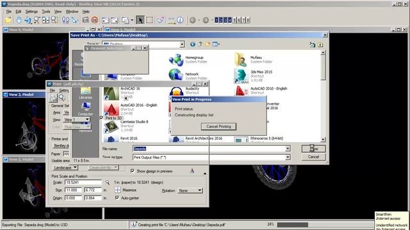The height and width of the screenshot is (230, 410).
Task: Select 3ds Max 2015 shortcut
Action: click(x=254, y=76)
